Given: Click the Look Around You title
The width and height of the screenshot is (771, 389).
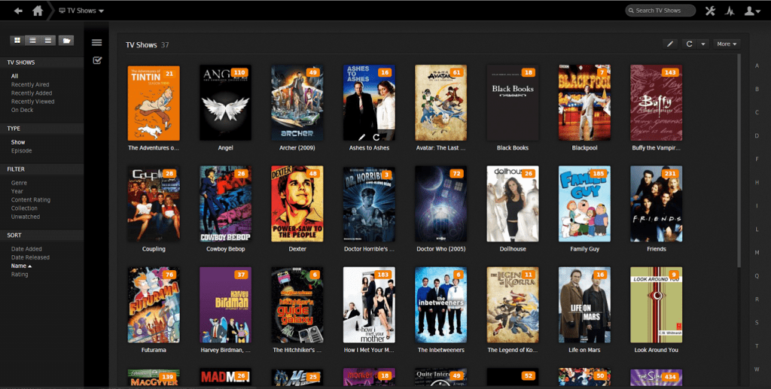Looking at the screenshot, I should click(656, 350).
